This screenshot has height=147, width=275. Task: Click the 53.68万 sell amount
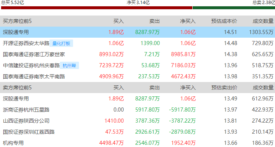coord(151,65)
